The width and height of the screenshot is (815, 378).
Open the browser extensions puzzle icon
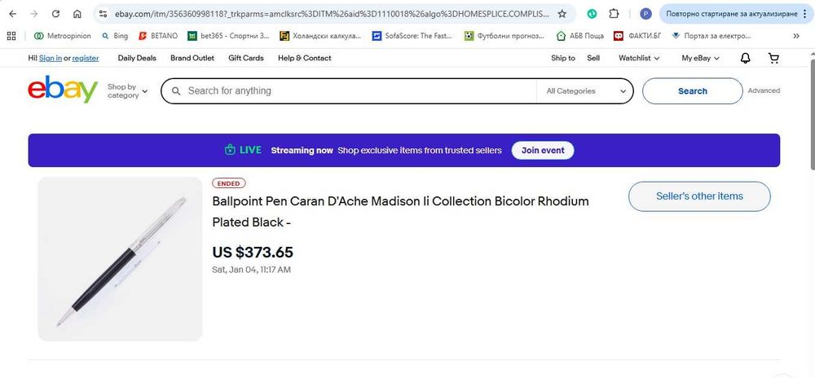coord(615,14)
